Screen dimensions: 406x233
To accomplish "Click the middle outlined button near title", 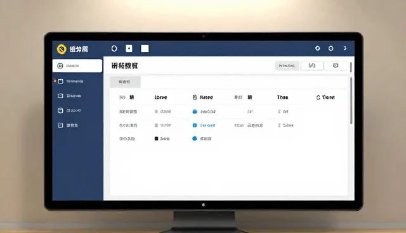I will (312, 66).
